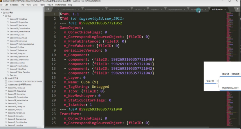Open the View menu
The width and height of the screenshot is (241, 129).
point(28,5)
